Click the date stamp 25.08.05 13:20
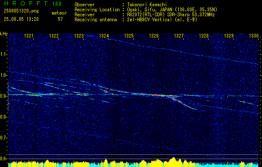This screenshot has height=167, width=262. 21,19
